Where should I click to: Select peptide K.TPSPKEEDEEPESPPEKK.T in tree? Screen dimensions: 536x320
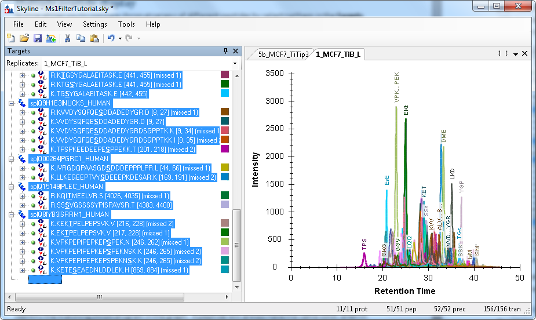123,149
